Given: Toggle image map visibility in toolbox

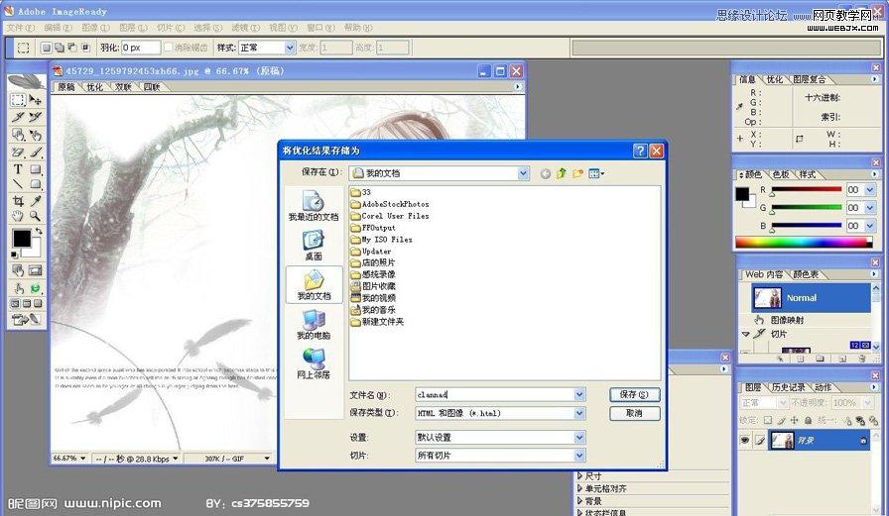Looking at the screenshot, I should [18, 270].
